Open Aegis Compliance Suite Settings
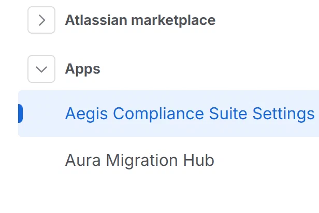Image resolution: width=319 pixels, height=213 pixels. (169, 113)
